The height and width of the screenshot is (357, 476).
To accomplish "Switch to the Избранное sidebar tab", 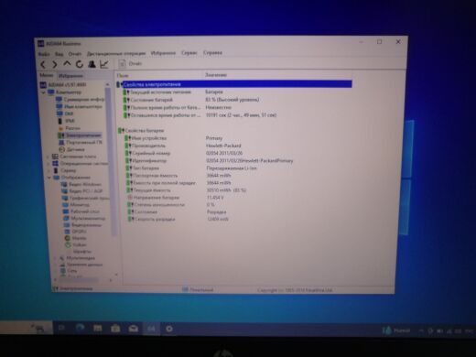I will 70,75.
